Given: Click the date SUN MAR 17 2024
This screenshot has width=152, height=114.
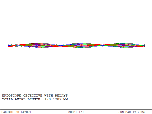Looking at the screenshot, I should 131,112.
